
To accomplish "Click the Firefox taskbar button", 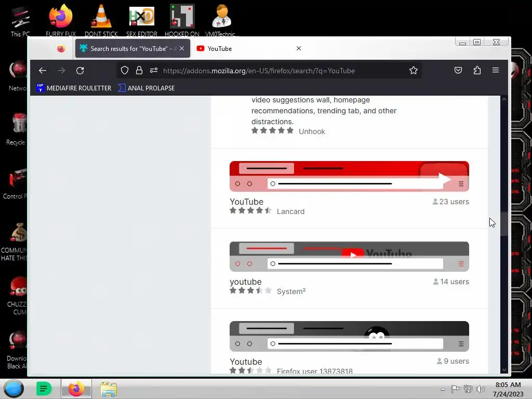I will pyautogui.click(x=76, y=389).
